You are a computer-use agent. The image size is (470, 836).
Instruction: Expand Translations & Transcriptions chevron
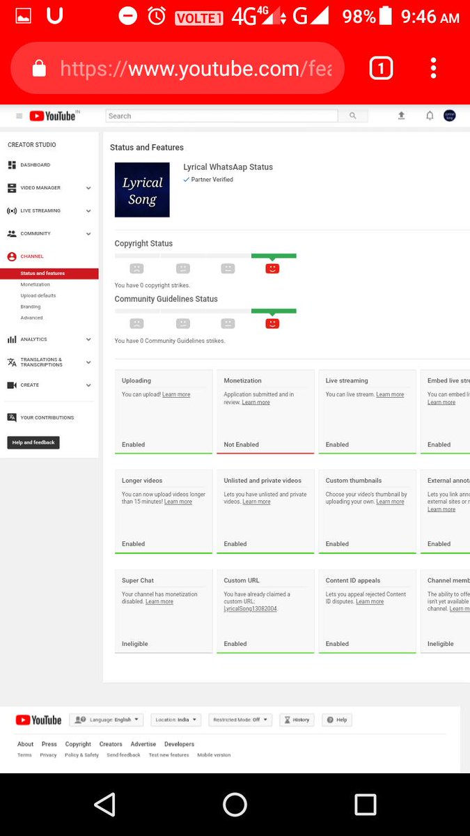(88, 362)
